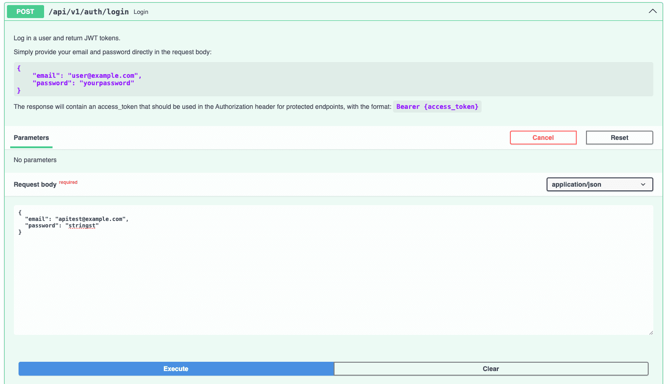Viewport: 670px width, 384px height.
Task: Click the resize grip on the request body editor
Action: pyautogui.click(x=651, y=333)
